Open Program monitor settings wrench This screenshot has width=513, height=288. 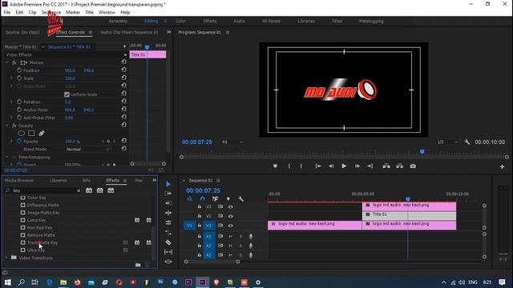[x=467, y=142]
